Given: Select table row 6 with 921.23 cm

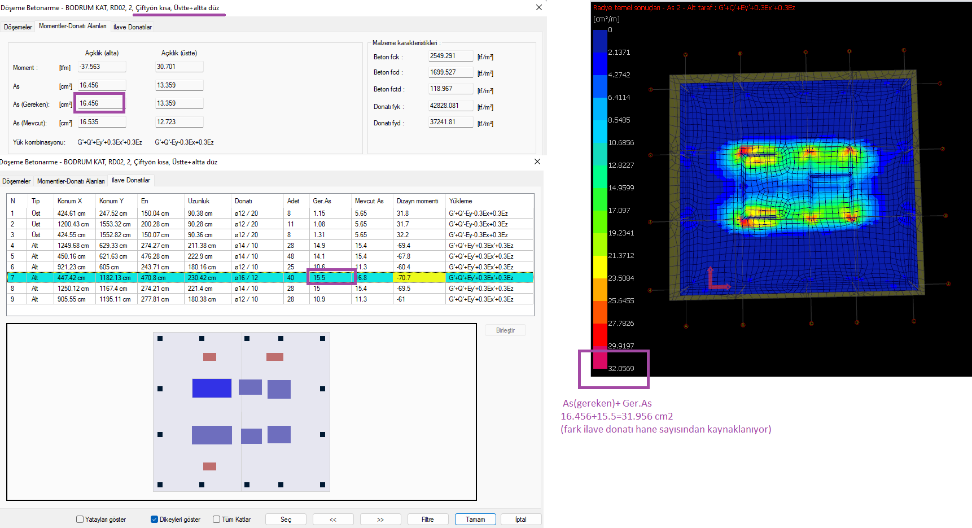Looking at the screenshot, I should [270, 267].
